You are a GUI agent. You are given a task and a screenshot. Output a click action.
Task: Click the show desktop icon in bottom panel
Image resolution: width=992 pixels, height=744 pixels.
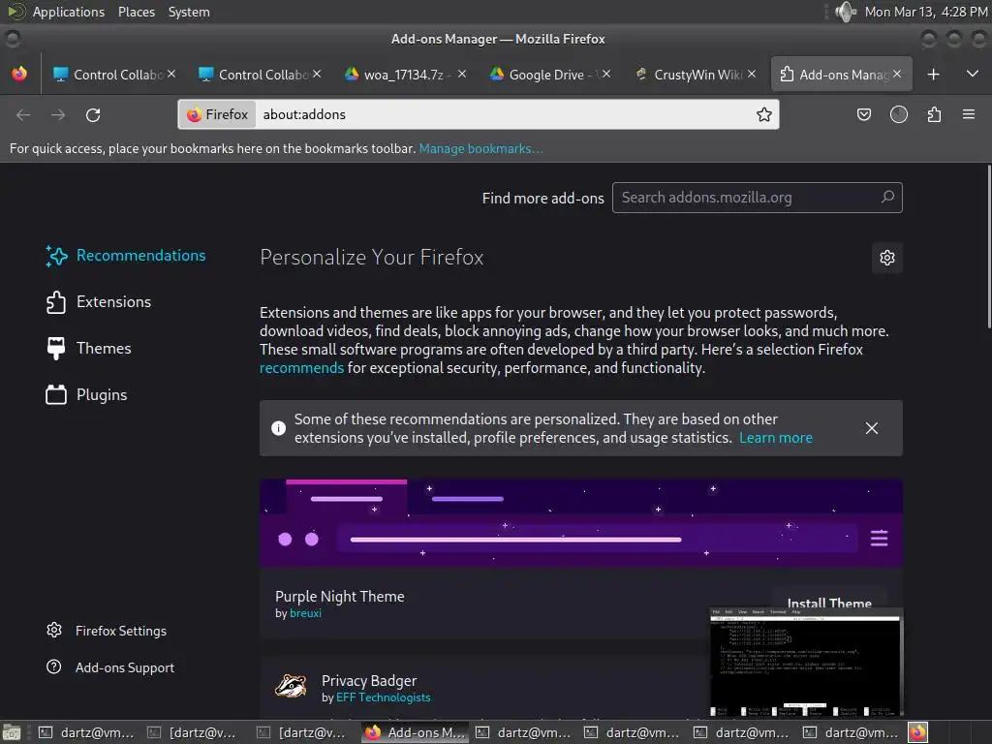pos(12,732)
